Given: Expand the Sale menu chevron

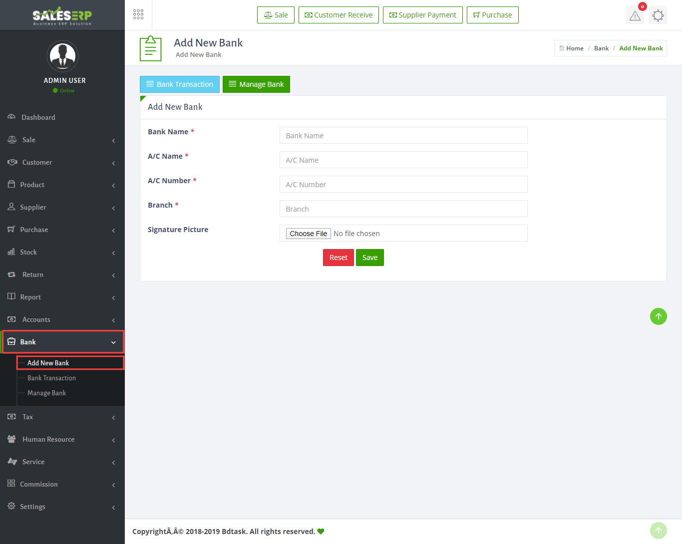Looking at the screenshot, I should [114, 141].
